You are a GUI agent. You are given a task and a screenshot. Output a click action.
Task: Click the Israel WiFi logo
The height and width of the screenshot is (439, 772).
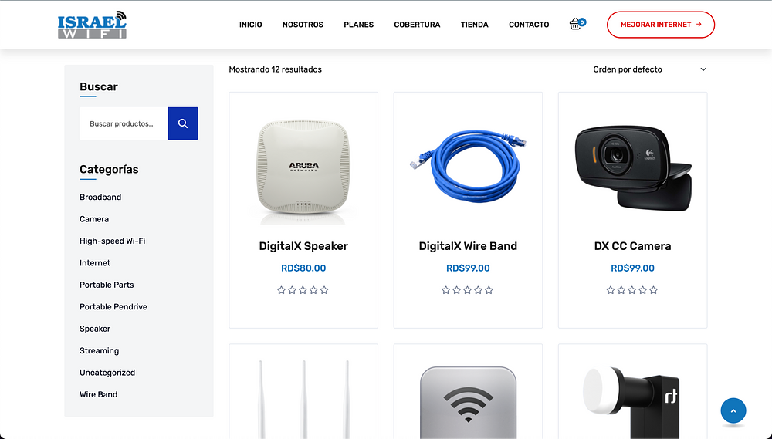[92, 25]
